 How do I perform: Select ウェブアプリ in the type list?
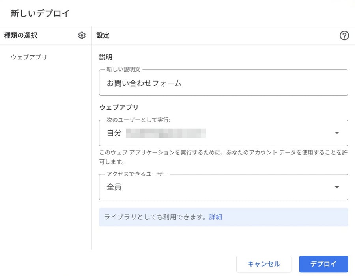29,57
